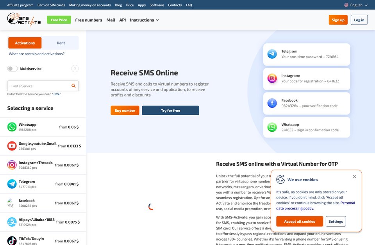Open What are rentals and activations link
The image size is (375, 245).
click(37, 54)
